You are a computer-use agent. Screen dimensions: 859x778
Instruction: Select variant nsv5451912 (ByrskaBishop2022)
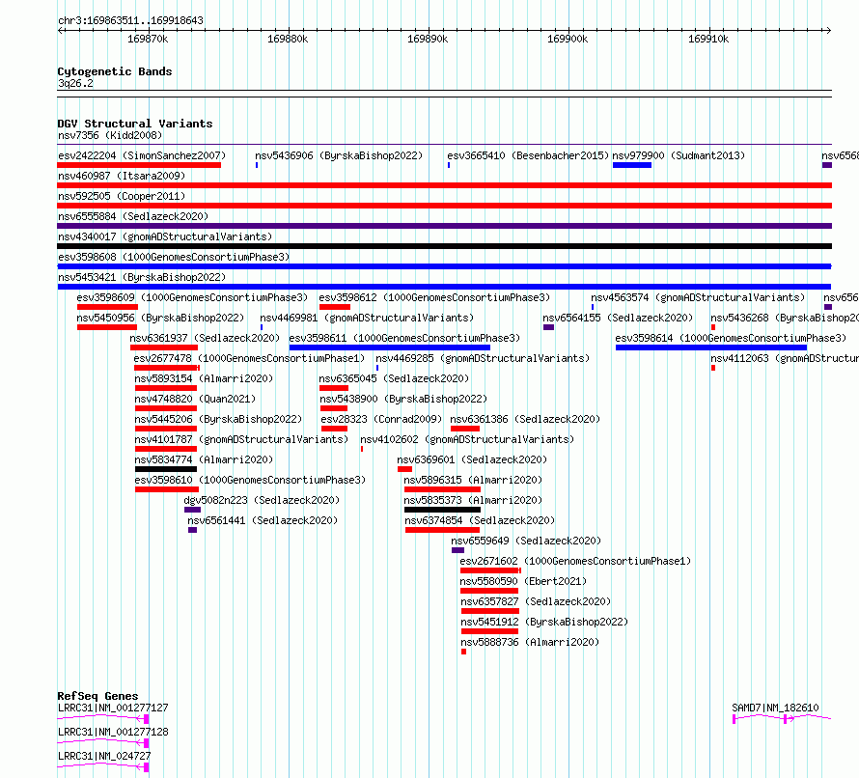point(544,622)
